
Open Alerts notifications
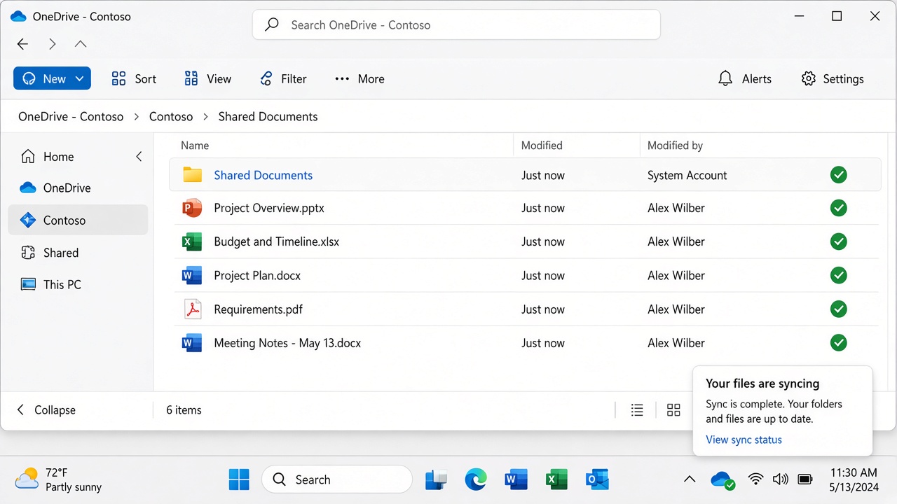point(745,79)
